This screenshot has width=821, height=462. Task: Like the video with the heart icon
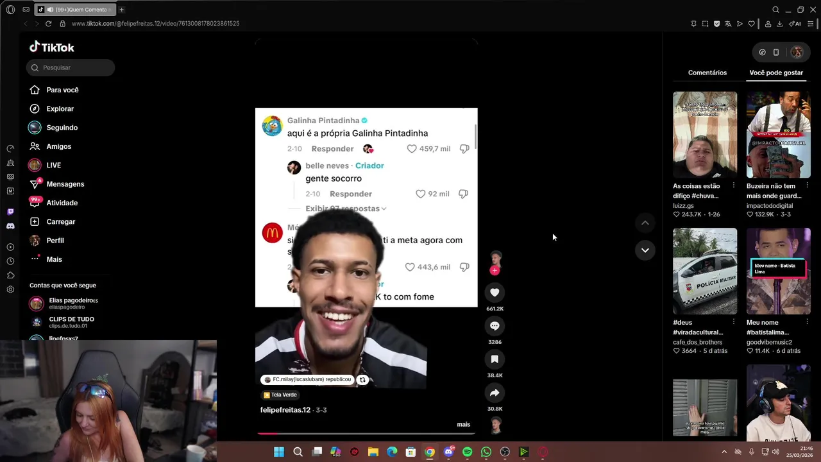point(495,293)
